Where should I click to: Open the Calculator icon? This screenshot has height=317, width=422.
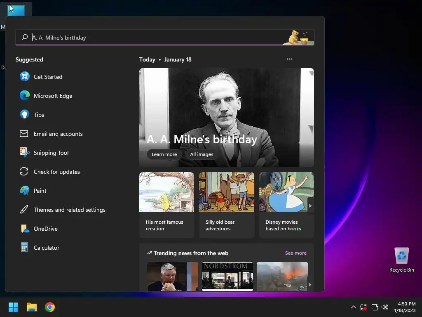coord(24,248)
